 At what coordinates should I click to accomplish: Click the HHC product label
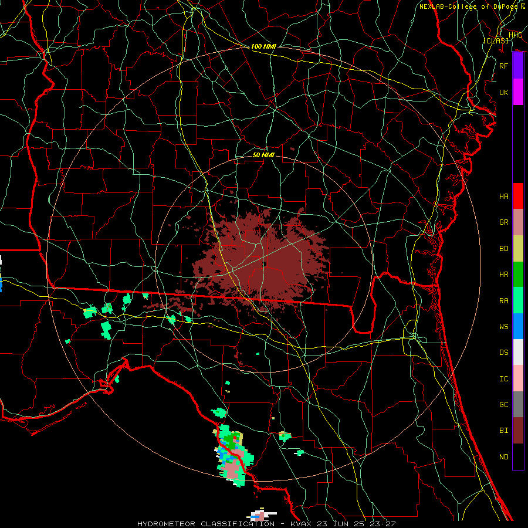click(515, 35)
